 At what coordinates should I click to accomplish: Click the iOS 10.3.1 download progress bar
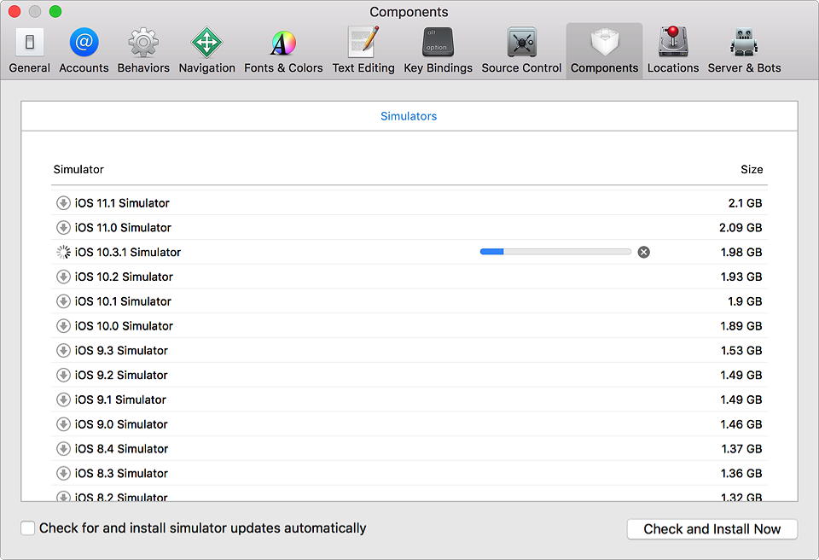pos(555,252)
